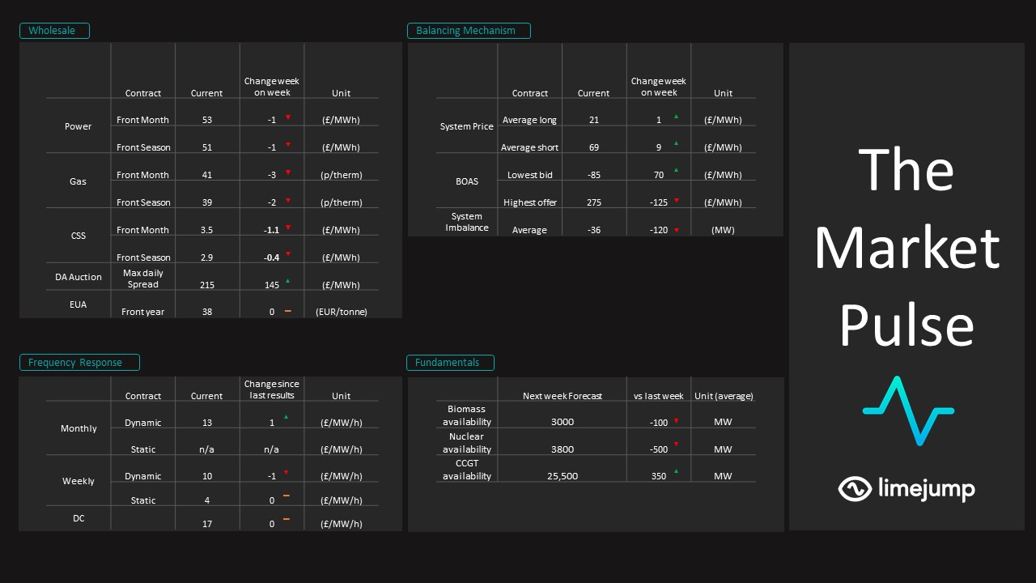Click the Next week Forecast header

(563, 396)
